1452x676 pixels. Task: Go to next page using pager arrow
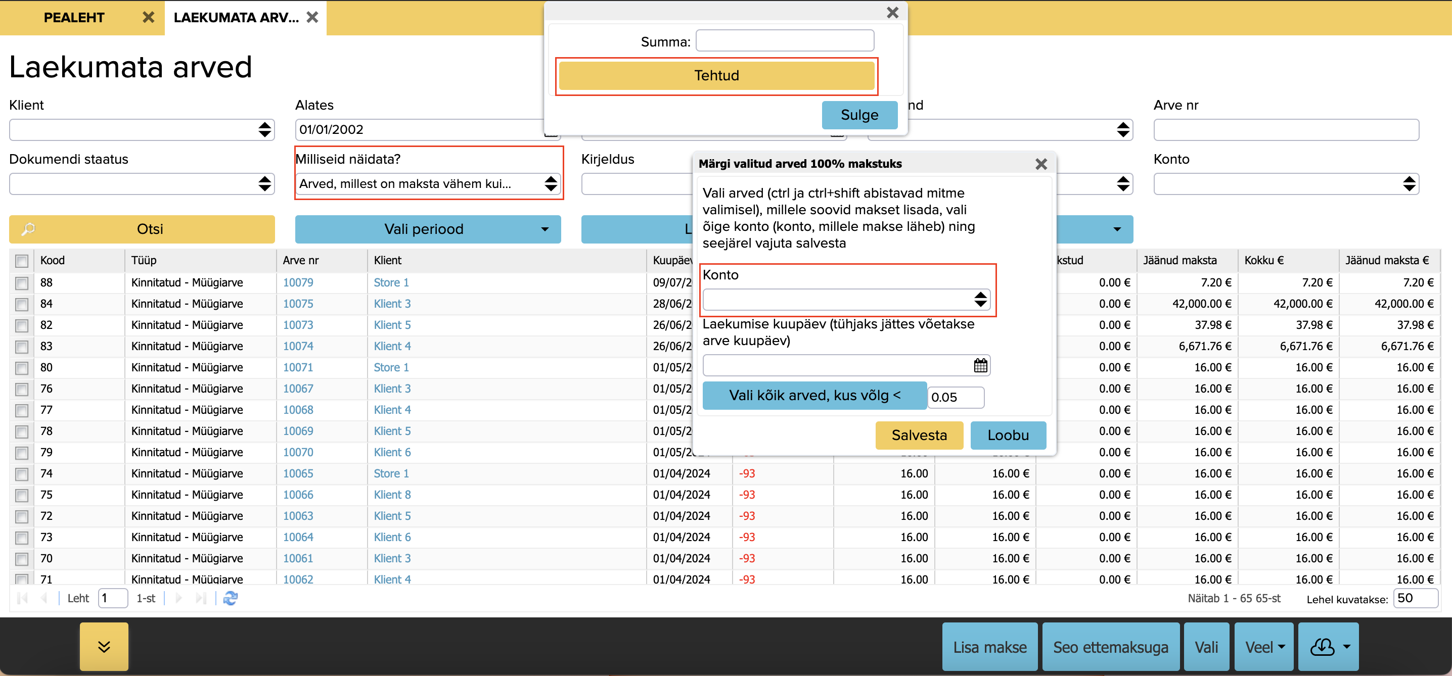(x=178, y=598)
